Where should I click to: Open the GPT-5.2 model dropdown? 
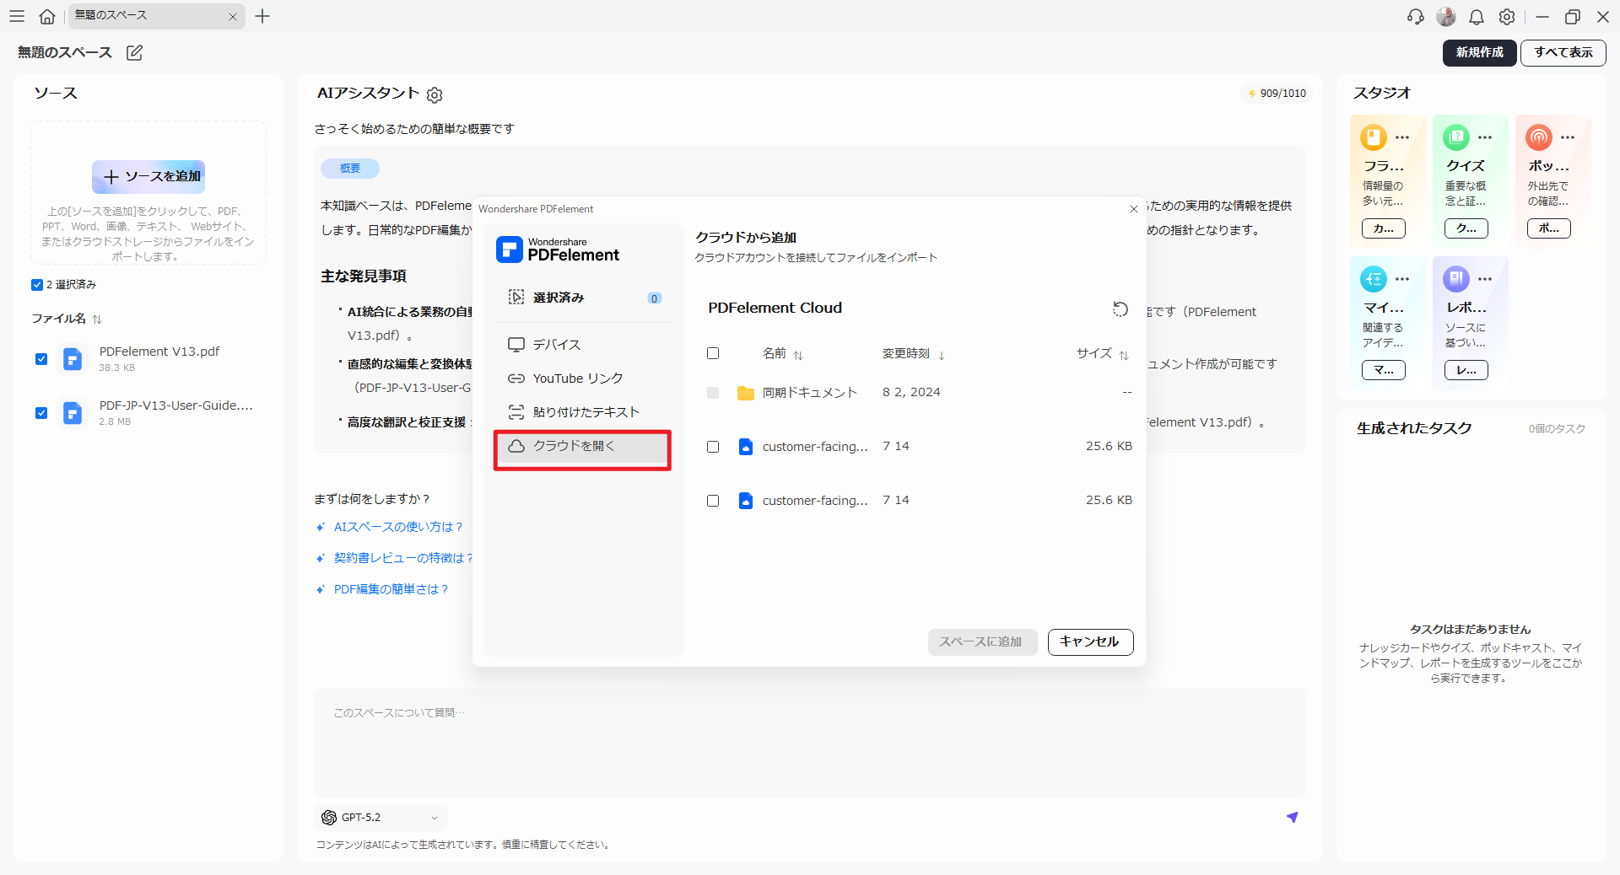pyautogui.click(x=381, y=818)
